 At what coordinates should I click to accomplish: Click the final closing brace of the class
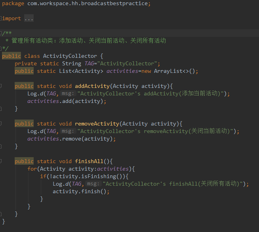click(x=4, y=221)
